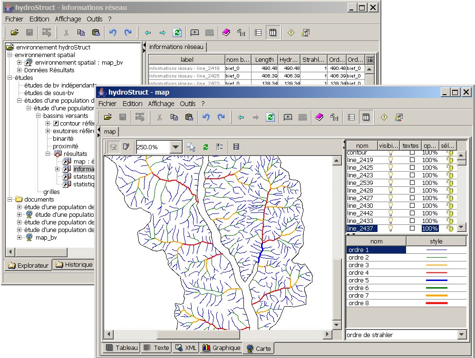The height and width of the screenshot is (358, 475).
Task: Click cut scissors icon in informations réseau window
Action: (67, 33)
